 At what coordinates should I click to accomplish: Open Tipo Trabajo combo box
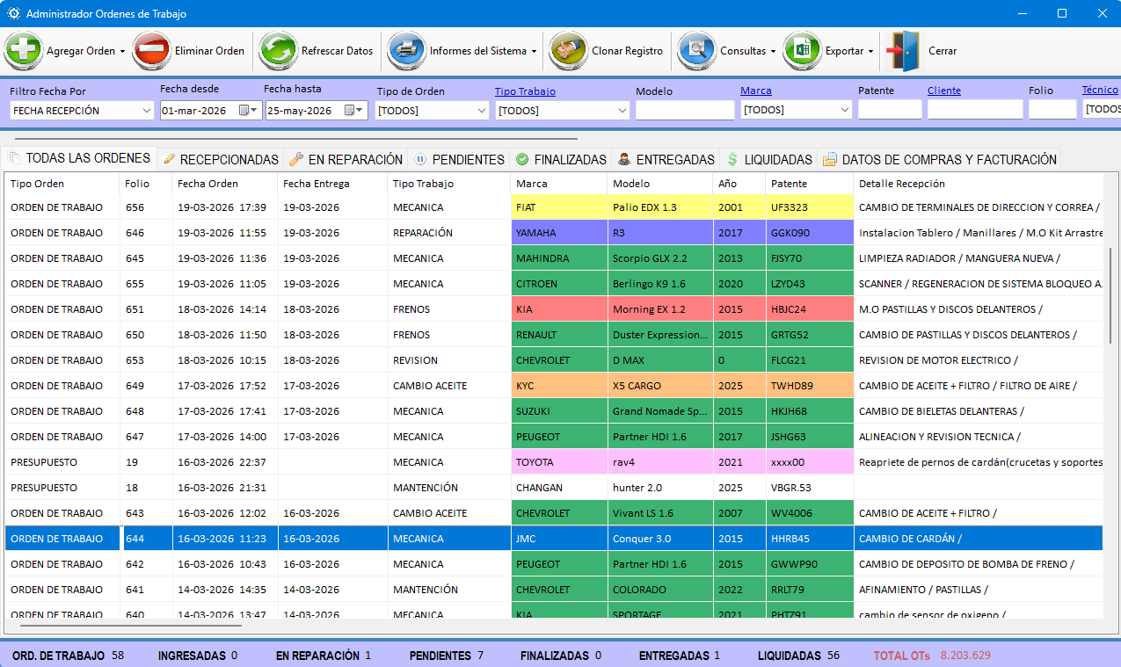pyautogui.click(x=563, y=111)
